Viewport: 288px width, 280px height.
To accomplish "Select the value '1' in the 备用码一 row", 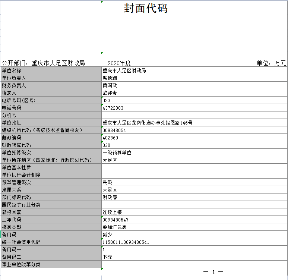I will [x=104, y=249].
